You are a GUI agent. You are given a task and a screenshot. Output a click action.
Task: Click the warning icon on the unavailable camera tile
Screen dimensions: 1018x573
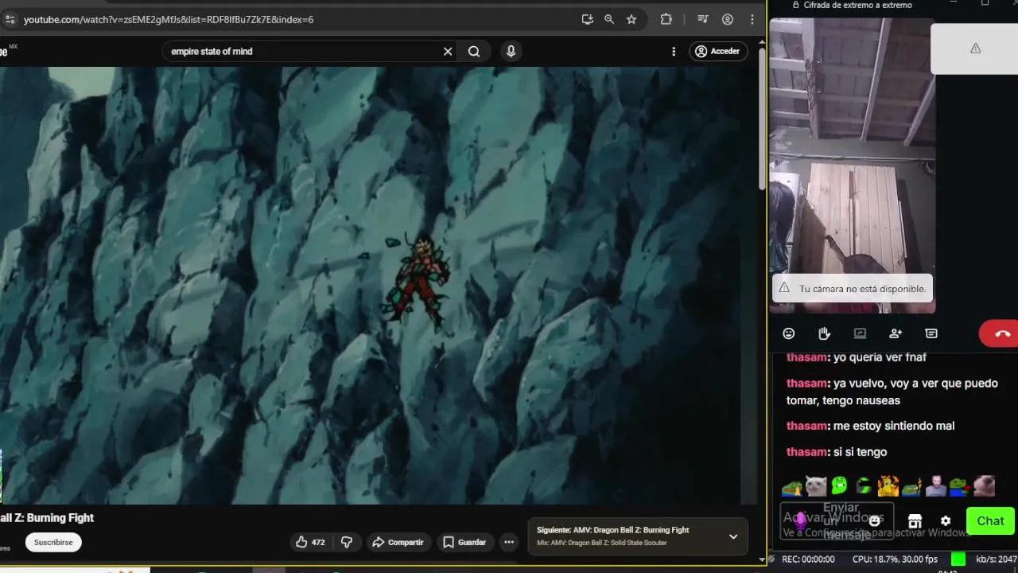pyautogui.click(x=975, y=49)
